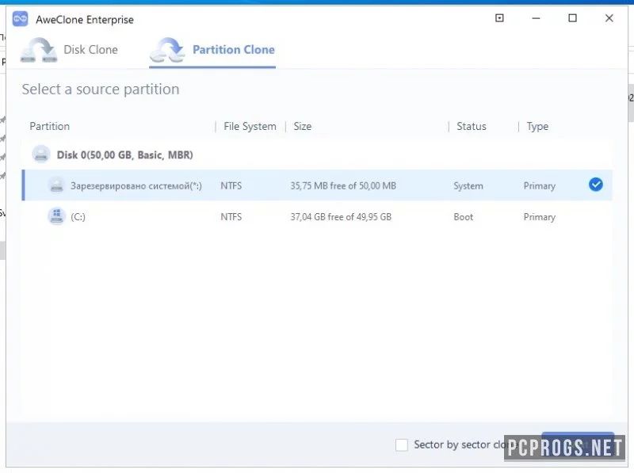
Task: Select the Зарезервировано системой(*:) partition
Action: coord(317,185)
